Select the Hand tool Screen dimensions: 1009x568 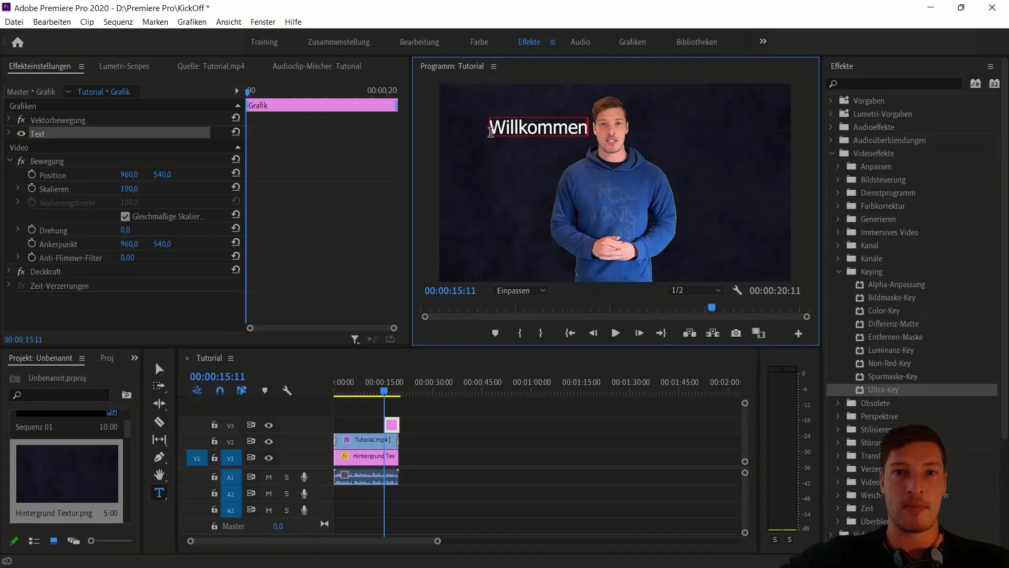click(159, 475)
